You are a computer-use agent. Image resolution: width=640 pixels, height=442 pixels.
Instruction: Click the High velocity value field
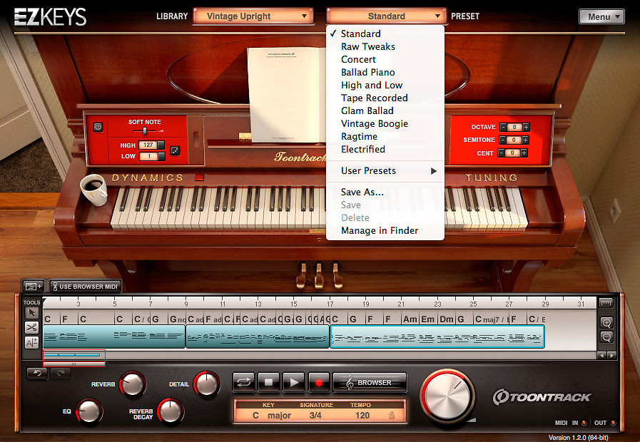pyautogui.click(x=148, y=145)
